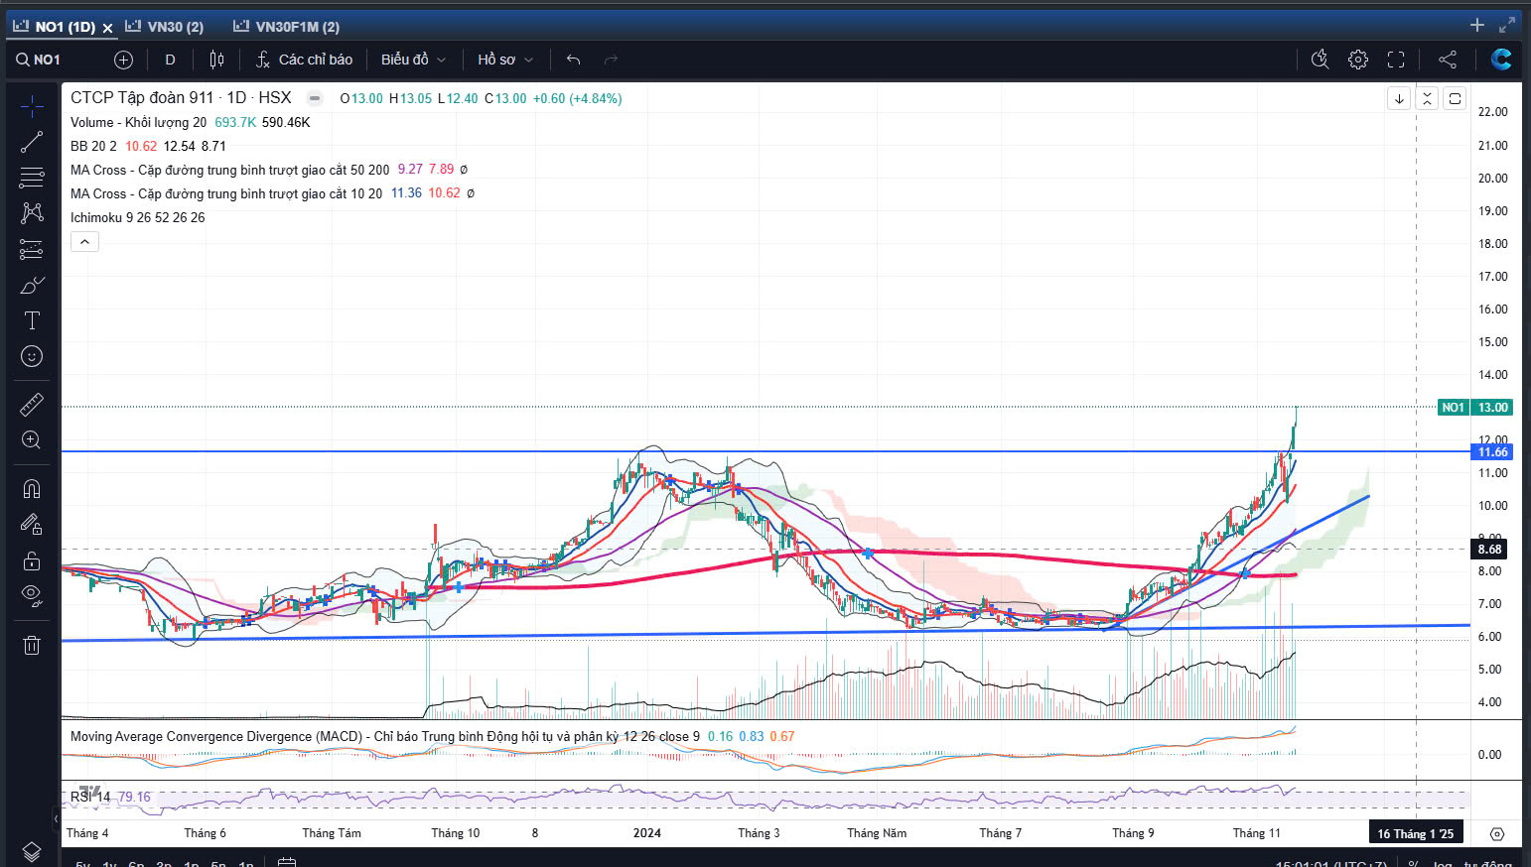Toggle hide all drawings eye icon
This screenshot has width=1531, height=867.
[32, 595]
